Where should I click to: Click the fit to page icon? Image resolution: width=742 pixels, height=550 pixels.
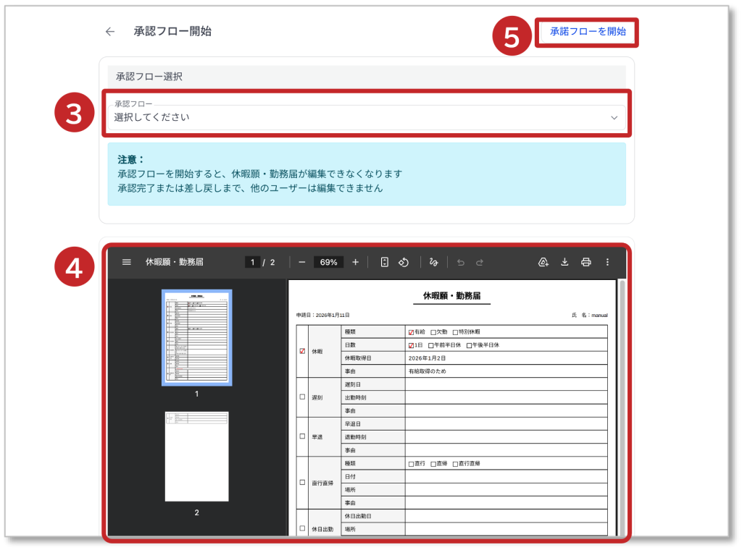point(385,262)
